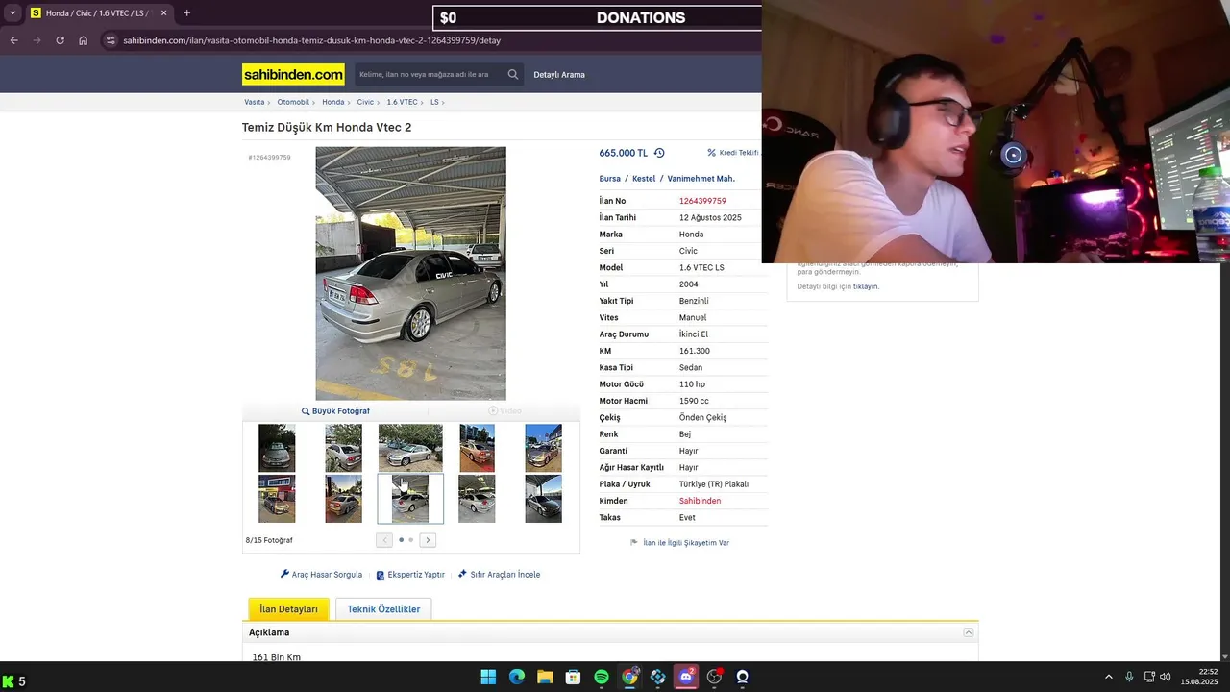Image resolution: width=1230 pixels, height=692 pixels.
Task: Switch to İlan Detayları tab
Action: coord(288,609)
